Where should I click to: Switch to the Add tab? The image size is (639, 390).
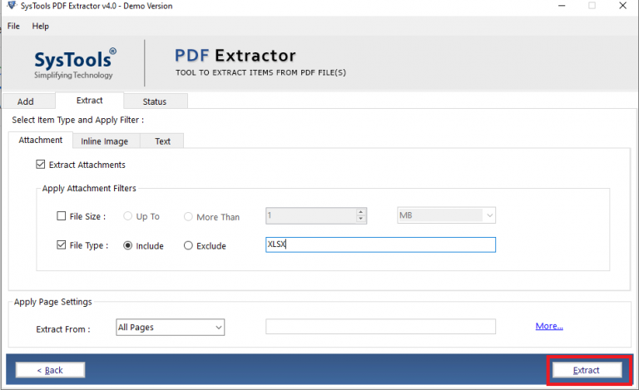(x=28, y=101)
